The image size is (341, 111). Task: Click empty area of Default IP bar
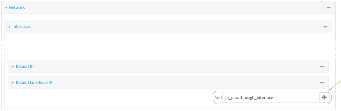click(x=174, y=67)
